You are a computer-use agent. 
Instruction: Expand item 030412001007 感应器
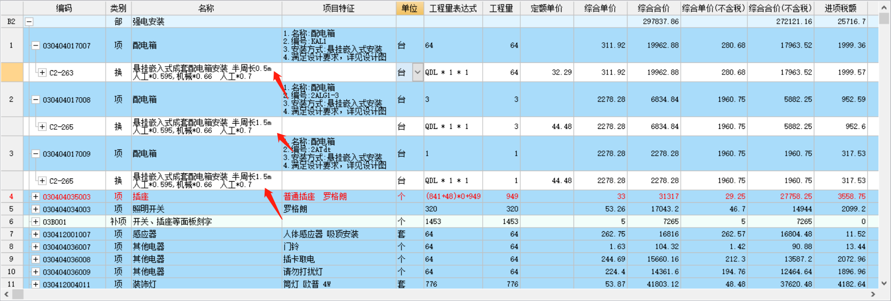(35, 234)
